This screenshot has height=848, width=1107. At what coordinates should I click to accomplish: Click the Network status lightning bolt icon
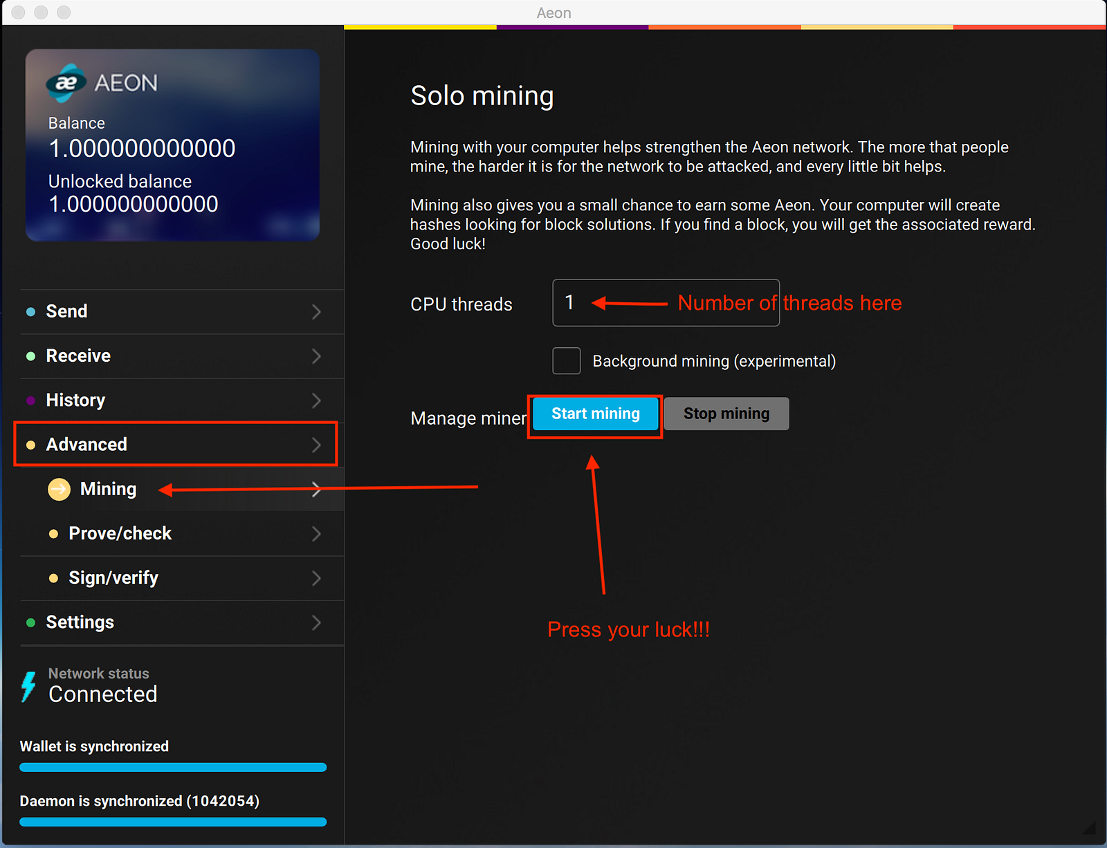point(28,686)
